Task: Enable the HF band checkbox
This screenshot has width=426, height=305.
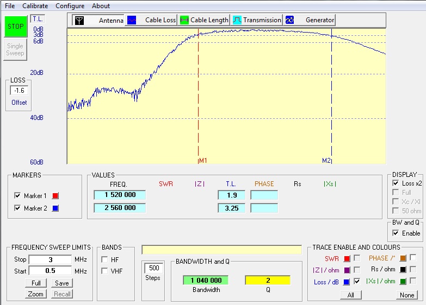Action: pos(104,259)
